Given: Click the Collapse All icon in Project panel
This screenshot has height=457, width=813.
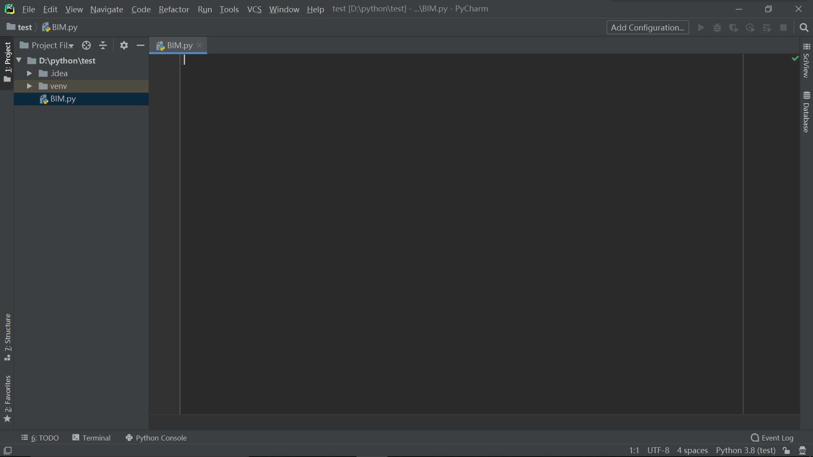Looking at the screenshot, I should pyautogui.click(x=103, y=45).
